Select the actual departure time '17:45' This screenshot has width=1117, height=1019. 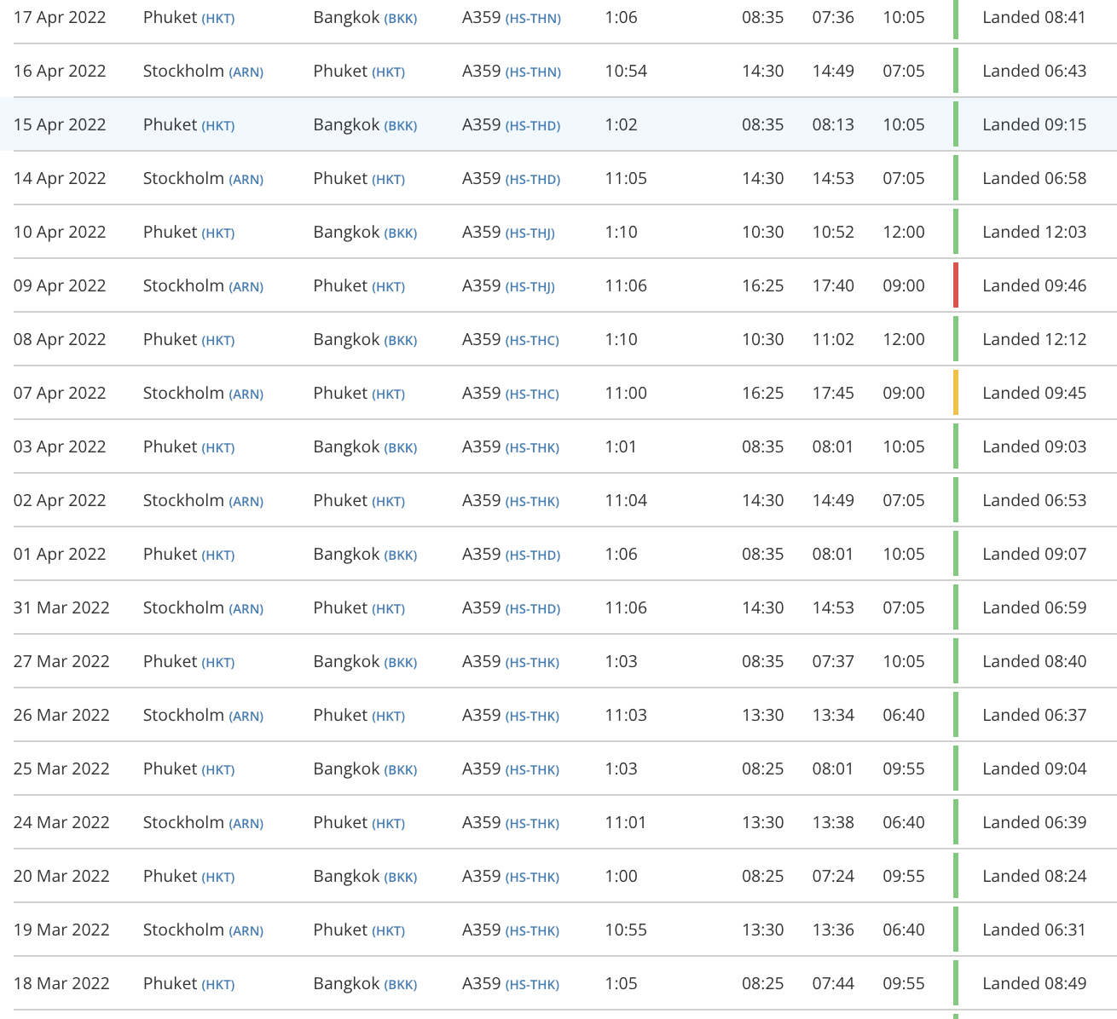coord(833,393)
